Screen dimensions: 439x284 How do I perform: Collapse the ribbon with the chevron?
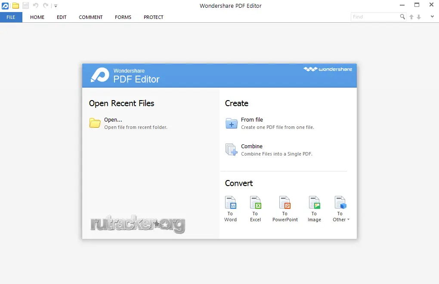click(x=432, y=16)
